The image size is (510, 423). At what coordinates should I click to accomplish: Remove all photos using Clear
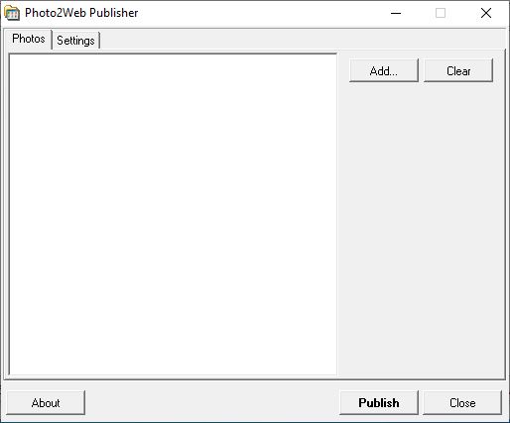point(458,70)
